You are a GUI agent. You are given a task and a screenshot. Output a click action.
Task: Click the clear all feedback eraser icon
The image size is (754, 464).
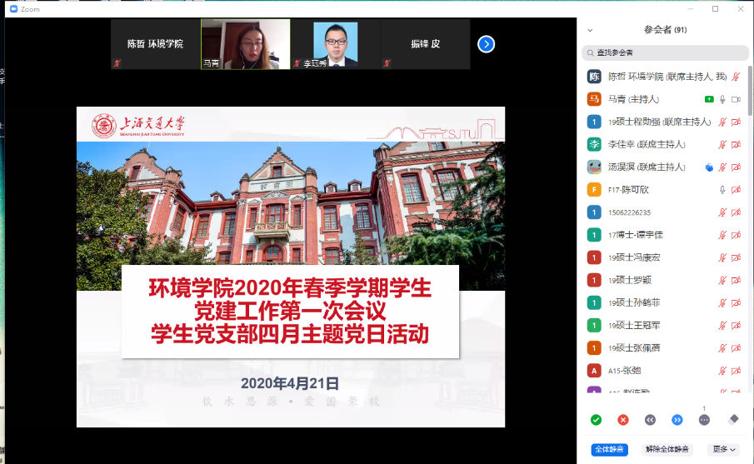point(733,419)
